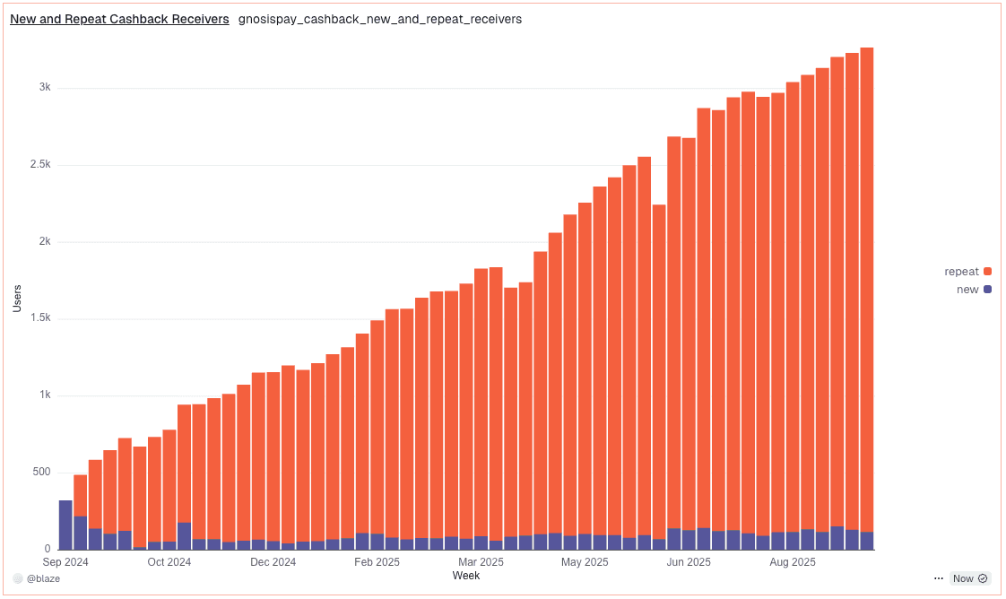Click the @blaze author avatar icon
This screenshot has width=1006, height=599.
(x=18, y=578)
